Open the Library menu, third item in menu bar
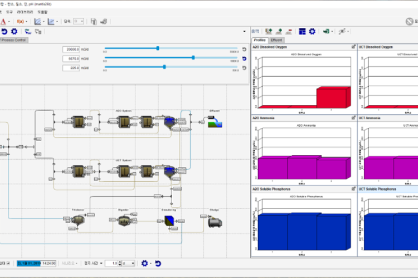 pyautogui.click(x=25, y=12)
